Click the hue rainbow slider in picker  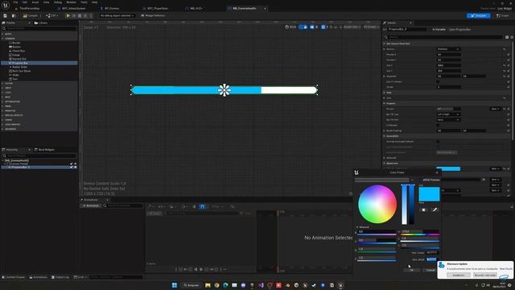(420, 234)
